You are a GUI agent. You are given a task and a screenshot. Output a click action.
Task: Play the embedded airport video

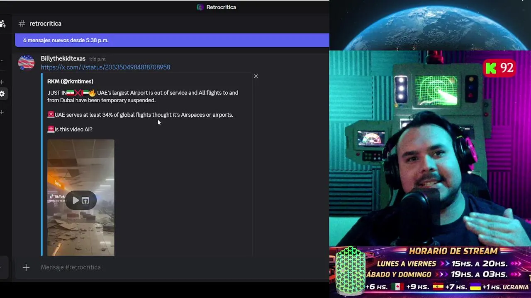point(76,201)
